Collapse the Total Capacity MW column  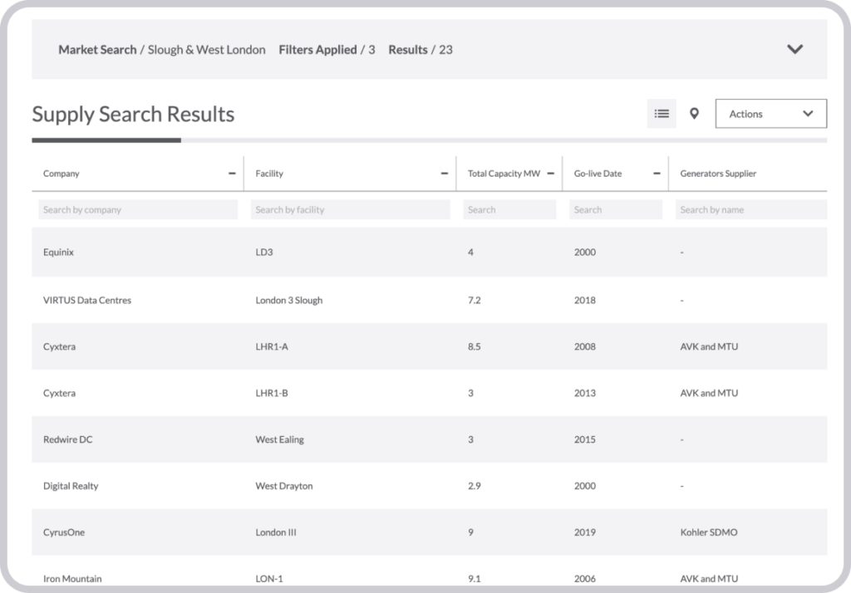pyautogui.click(x=550, y=173)
